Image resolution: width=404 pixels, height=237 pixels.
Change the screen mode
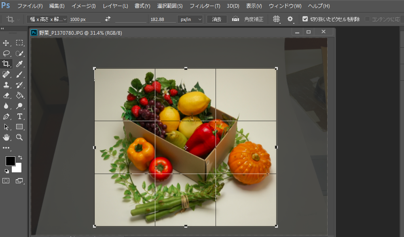pos(19,180)
